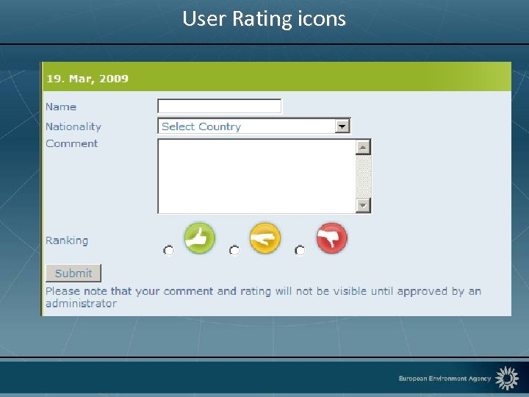Viewport: 529px width, 397px height.
Task: Select the radio button beside thumbs-up
Action: point(169,251)
